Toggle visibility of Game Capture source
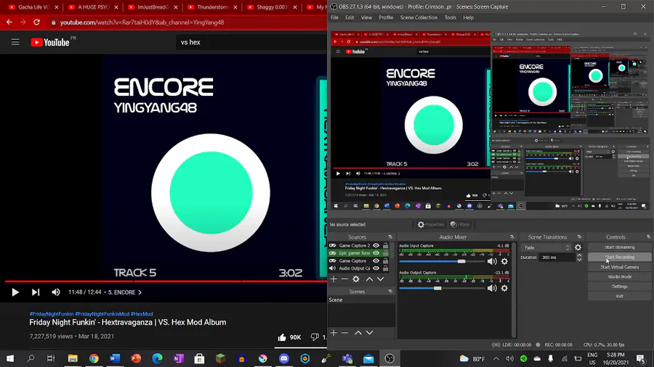654x367 pixels. (376, 261)
